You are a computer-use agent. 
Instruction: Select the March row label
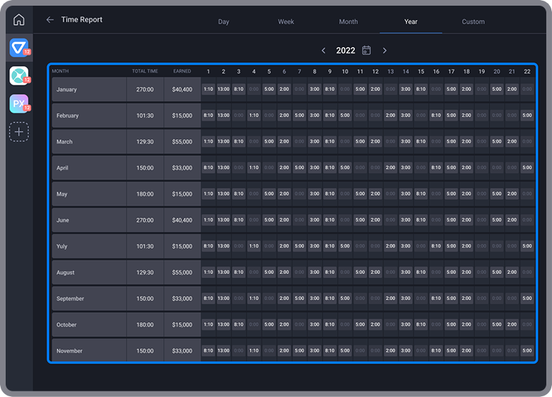click(65, 142)
